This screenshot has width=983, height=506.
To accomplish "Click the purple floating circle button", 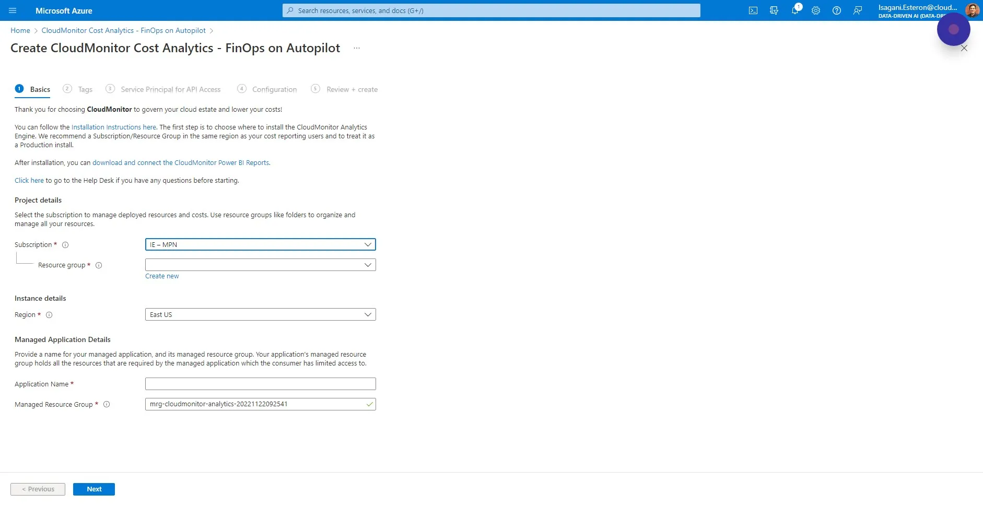I will 954,29.
